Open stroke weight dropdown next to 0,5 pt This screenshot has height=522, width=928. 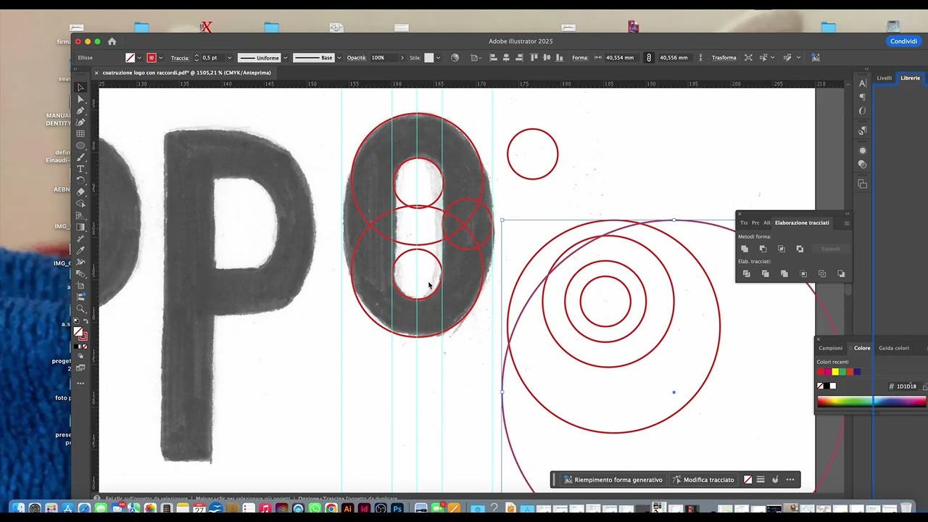[x=229, y=57]
